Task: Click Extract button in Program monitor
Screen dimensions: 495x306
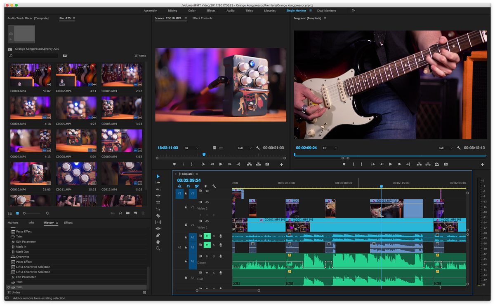Action: point(428,164)
